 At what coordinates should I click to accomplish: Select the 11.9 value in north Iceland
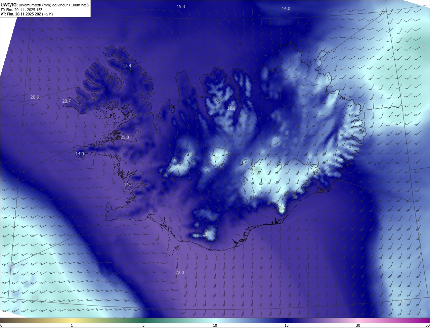(x=231, y=108)
